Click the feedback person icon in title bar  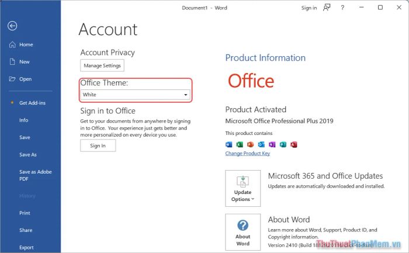pyautogui.click(x=327, y=8)
